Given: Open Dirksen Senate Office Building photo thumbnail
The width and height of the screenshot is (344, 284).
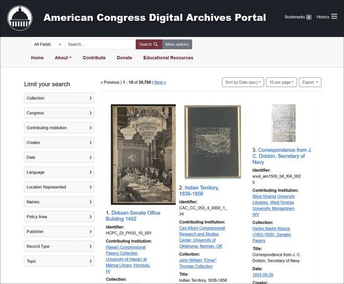Looking at the screenshot, I should point(143,154).
